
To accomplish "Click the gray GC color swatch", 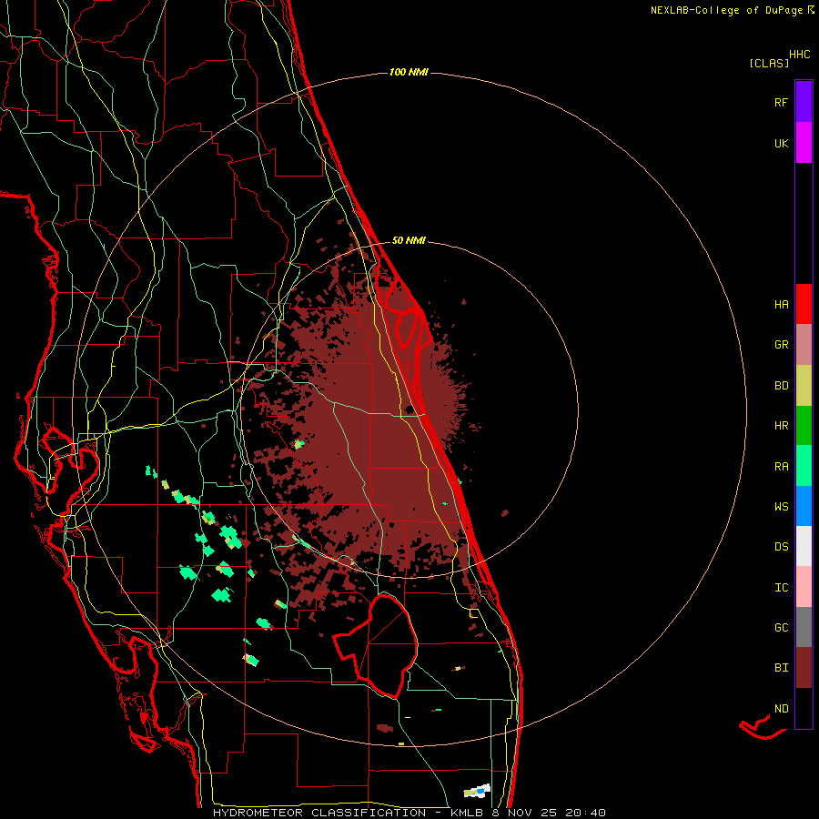I will (804, 627).
